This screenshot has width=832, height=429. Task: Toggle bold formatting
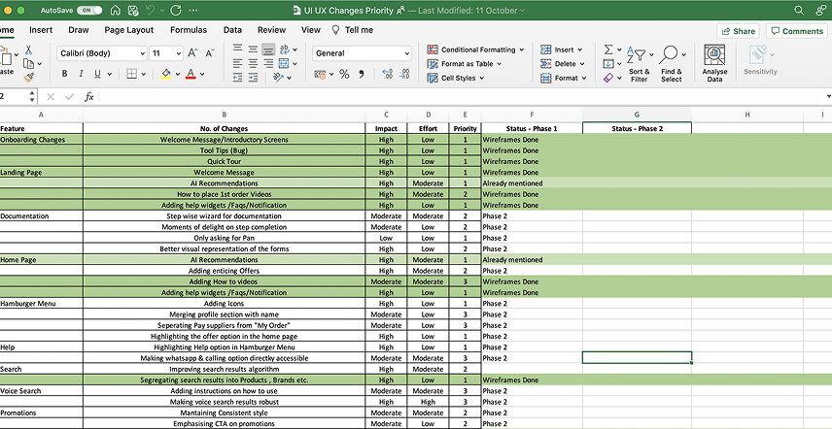65,74
